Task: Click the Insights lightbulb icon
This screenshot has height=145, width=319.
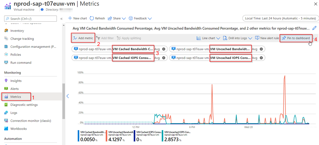Action: point(6,81)
